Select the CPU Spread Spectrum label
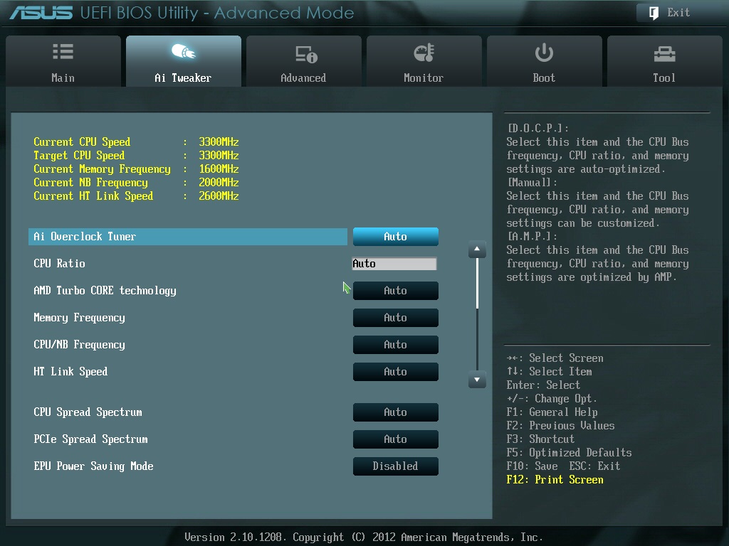Viewport: 729px width, 546px height. click(88, 412)
